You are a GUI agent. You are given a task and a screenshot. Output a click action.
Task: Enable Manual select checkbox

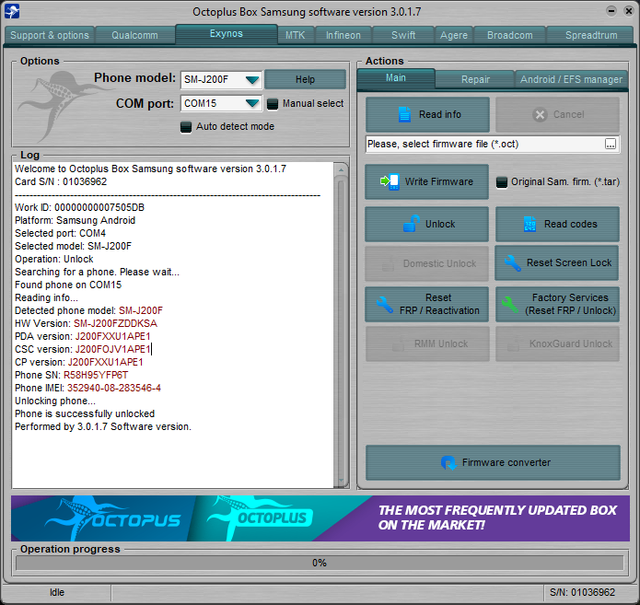tap(273, 104)
